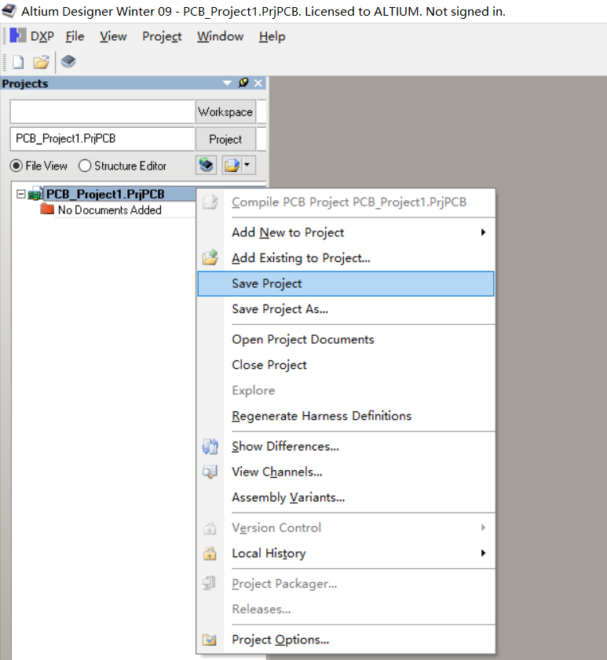Click the compile icon beside File View options

pos(206,165)
